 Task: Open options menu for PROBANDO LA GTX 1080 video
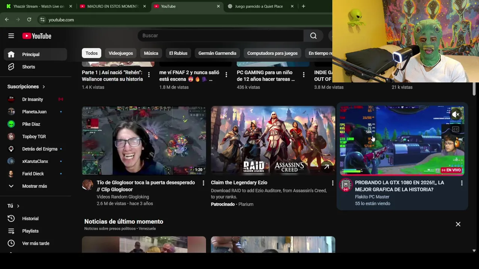tap(461, 183)
